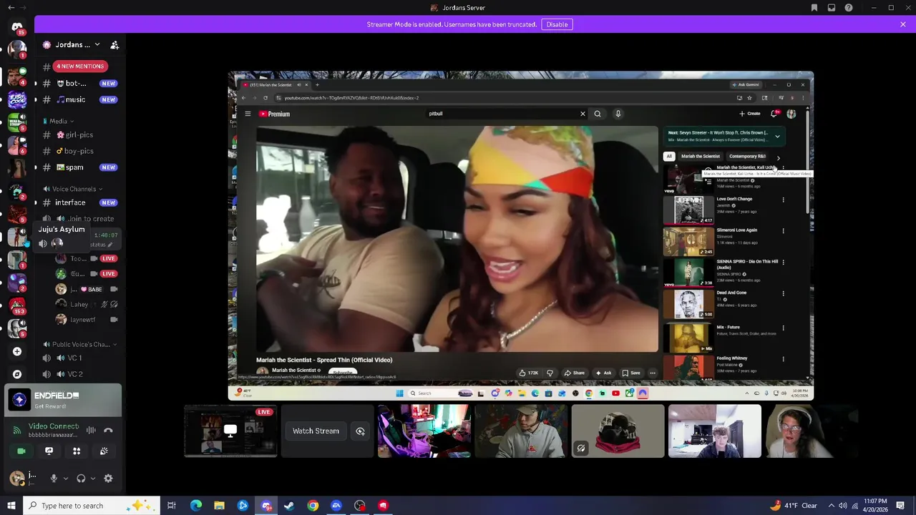916x515 pixels.
Task: Open the invite members icon beside server name
Action: (114, 44)
